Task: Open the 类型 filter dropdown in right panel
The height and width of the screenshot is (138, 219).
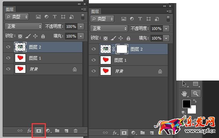Action: [x=108, y=19]
